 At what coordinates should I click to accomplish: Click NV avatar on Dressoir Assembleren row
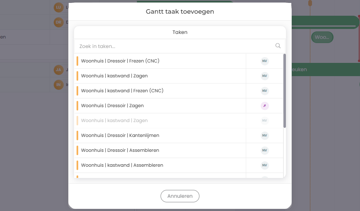pyautogui.click(x=265, y=151)
